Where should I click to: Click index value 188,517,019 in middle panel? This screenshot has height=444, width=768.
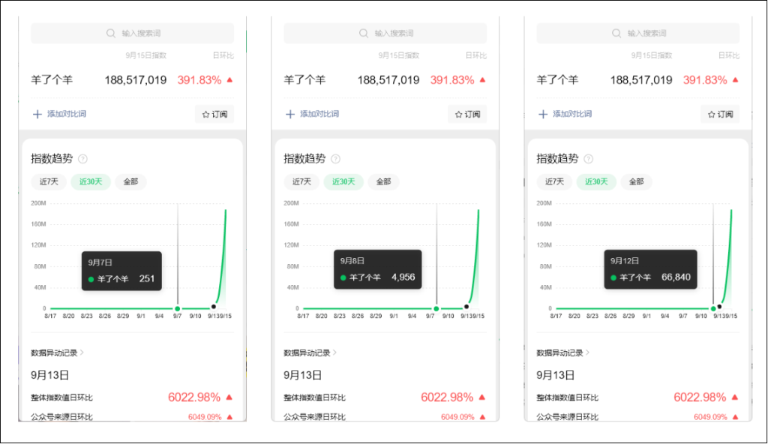(x=388, y=80)
